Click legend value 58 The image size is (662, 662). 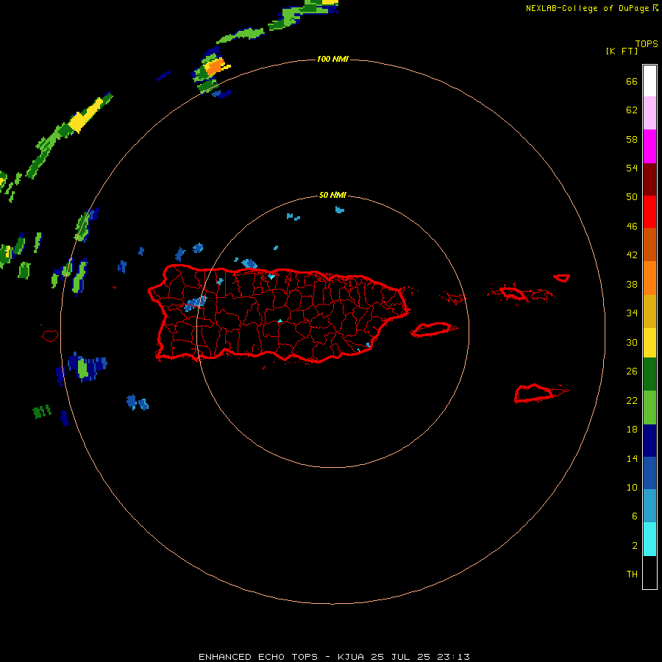click(x=632, y=139)
